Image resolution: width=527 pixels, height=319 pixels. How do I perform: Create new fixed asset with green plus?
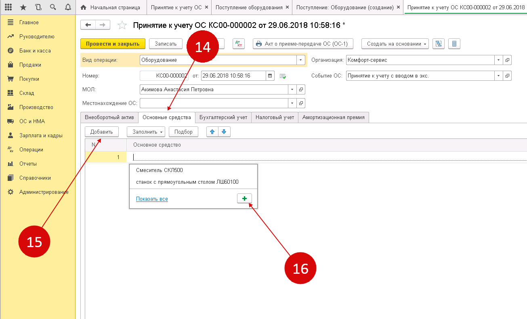pos(244,198)
